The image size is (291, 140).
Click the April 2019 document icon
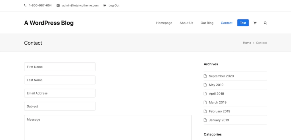tap(205, 94)
